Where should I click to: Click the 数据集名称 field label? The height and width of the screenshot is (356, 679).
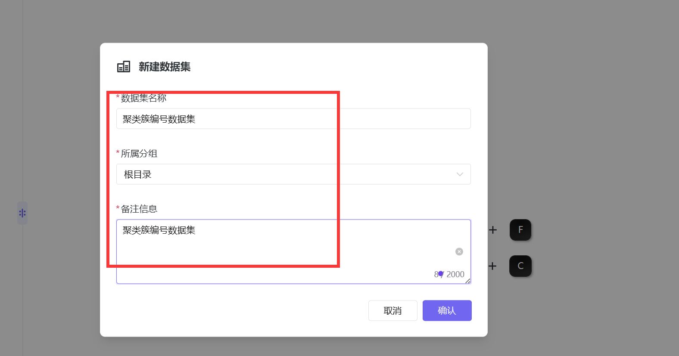143,98
